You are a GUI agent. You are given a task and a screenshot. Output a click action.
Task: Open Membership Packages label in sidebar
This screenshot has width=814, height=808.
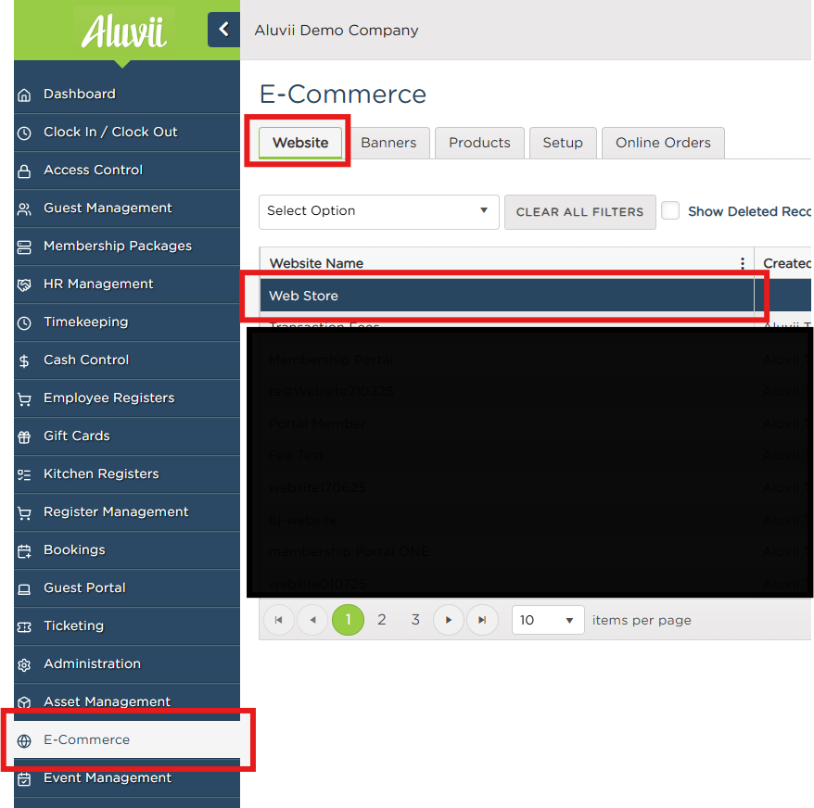pos(118,246)
